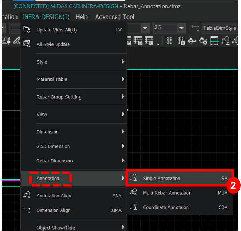The width and height of the screenshot is (241, 231).
Task: Choose All Style update menu entry
Action: (x=74, y=44)
